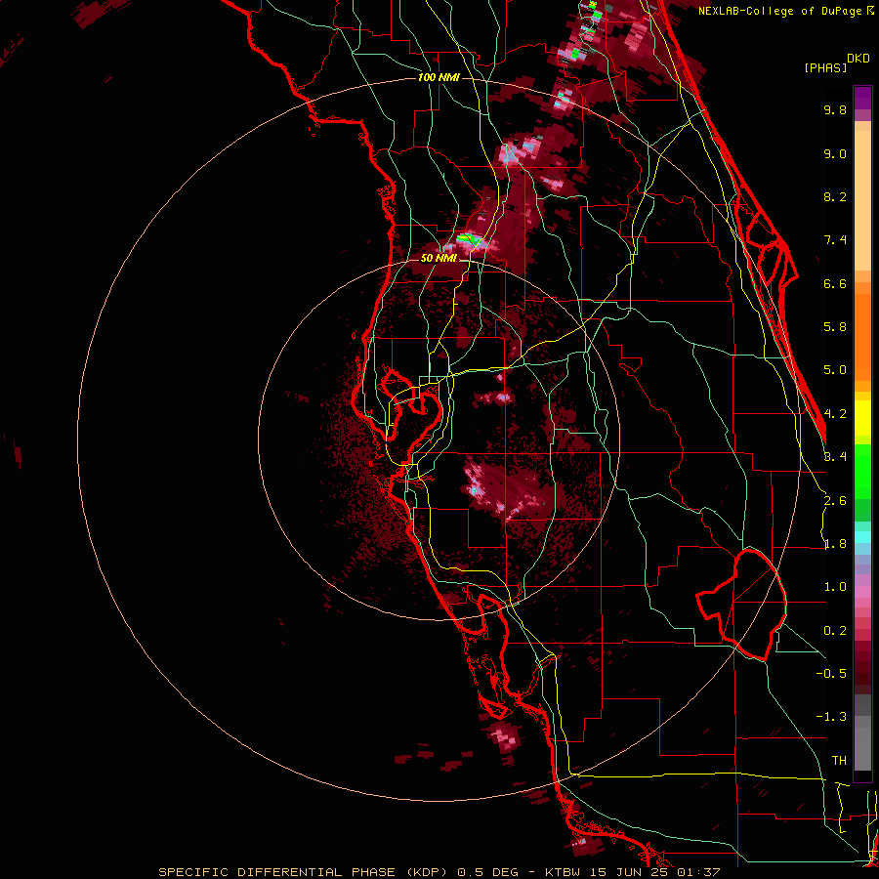Click the 7.4 scale value
879x879 pixels.
click(835, 240)
